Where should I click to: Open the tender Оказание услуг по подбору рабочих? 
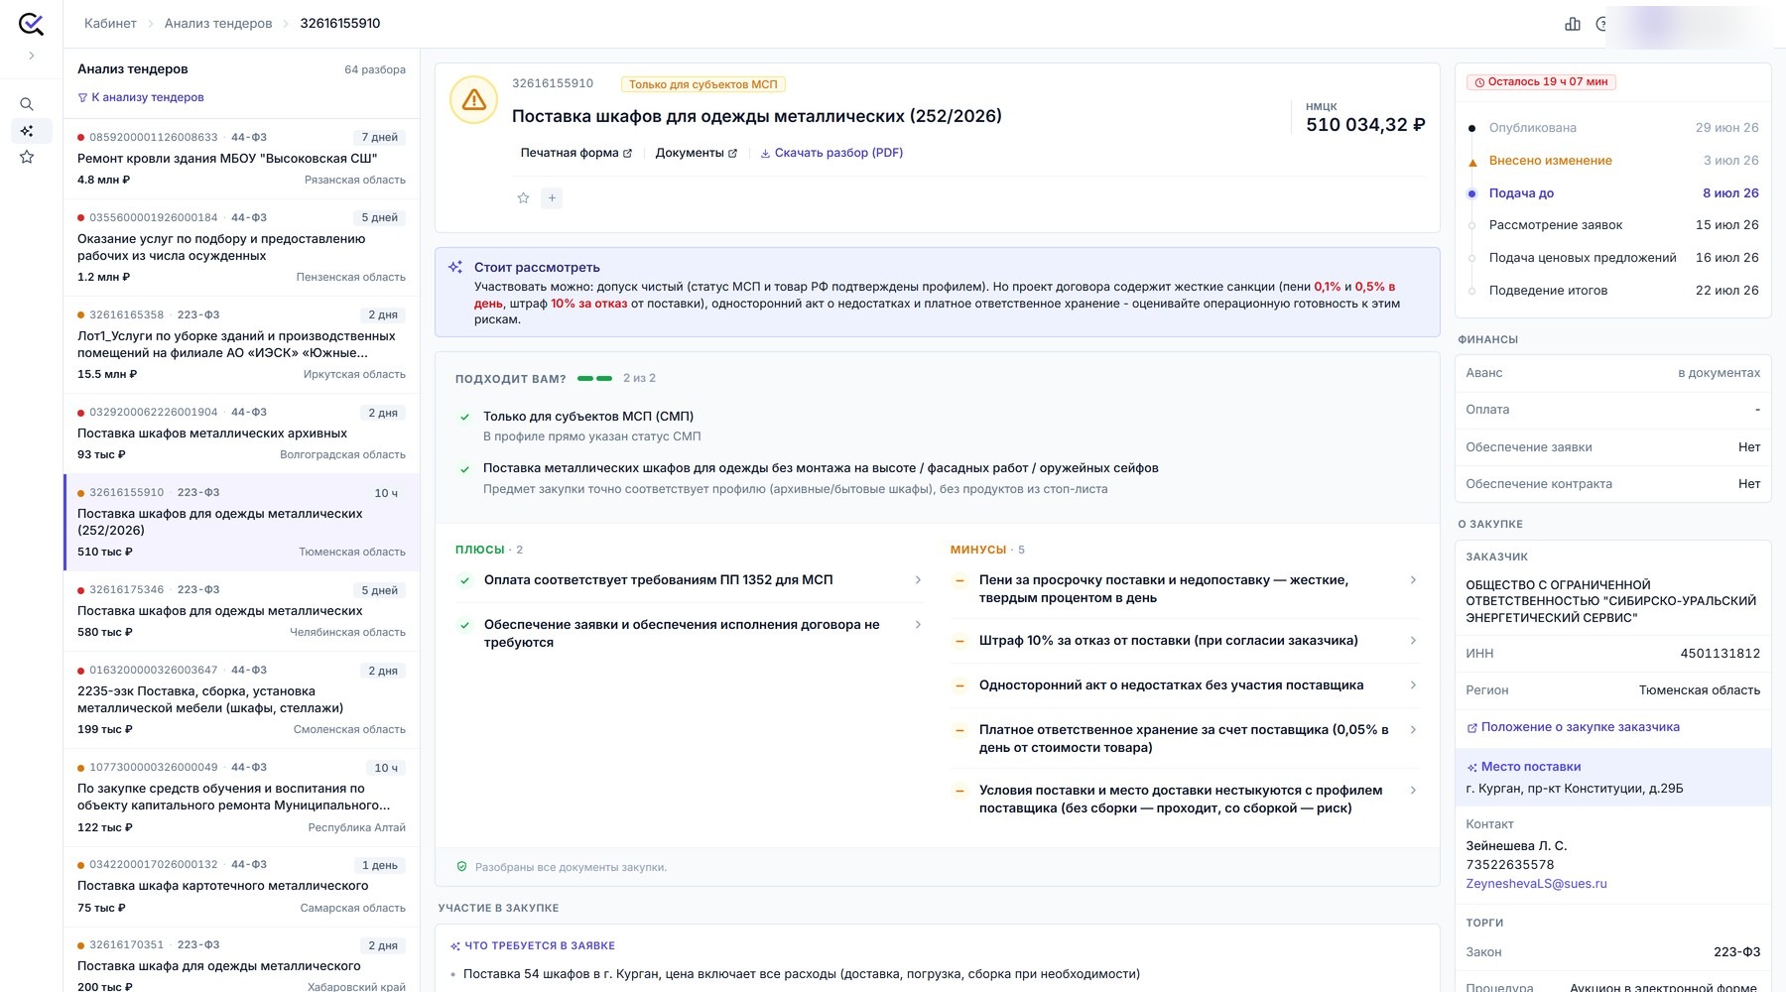click(x=241, y=247)
